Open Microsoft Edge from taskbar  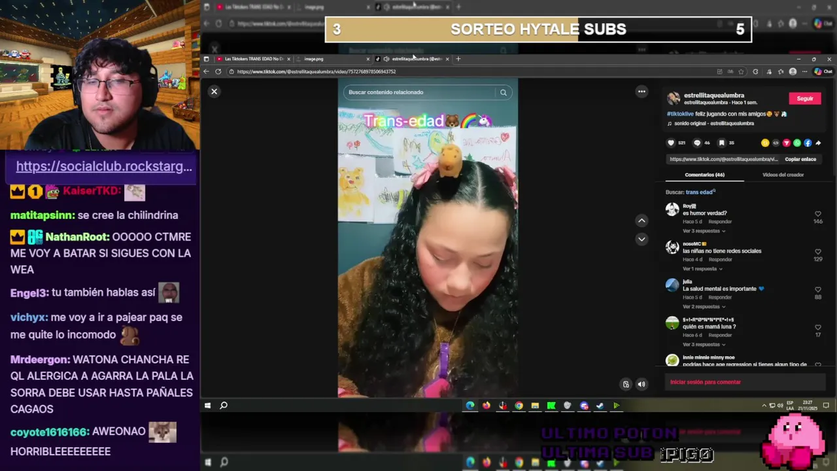coord(470,406)
